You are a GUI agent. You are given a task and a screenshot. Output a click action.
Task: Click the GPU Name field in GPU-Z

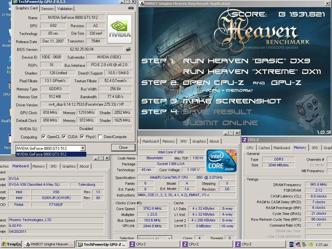point(73,18)
